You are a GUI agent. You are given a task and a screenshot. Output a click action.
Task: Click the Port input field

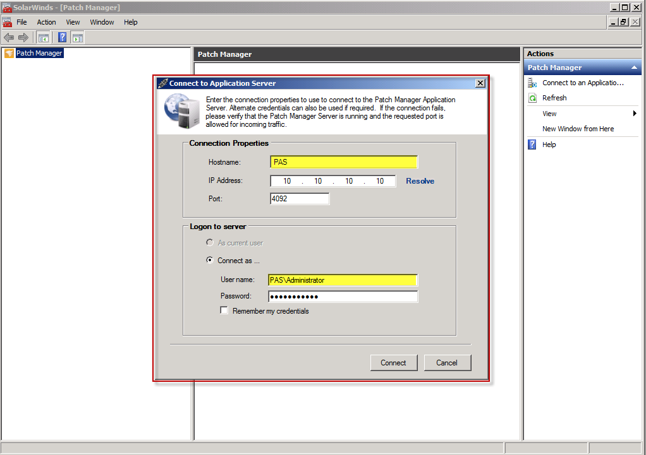point(300,199)
